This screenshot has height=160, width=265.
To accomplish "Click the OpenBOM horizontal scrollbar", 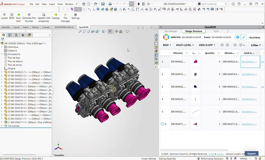I will tap(194, 150).
